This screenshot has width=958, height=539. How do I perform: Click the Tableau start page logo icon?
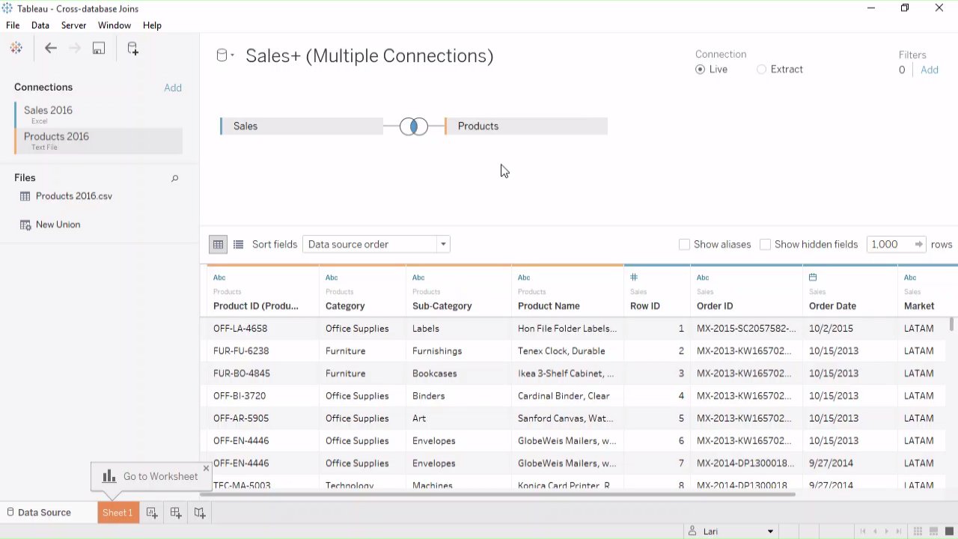pyautogui.click(x=16, y=49)
